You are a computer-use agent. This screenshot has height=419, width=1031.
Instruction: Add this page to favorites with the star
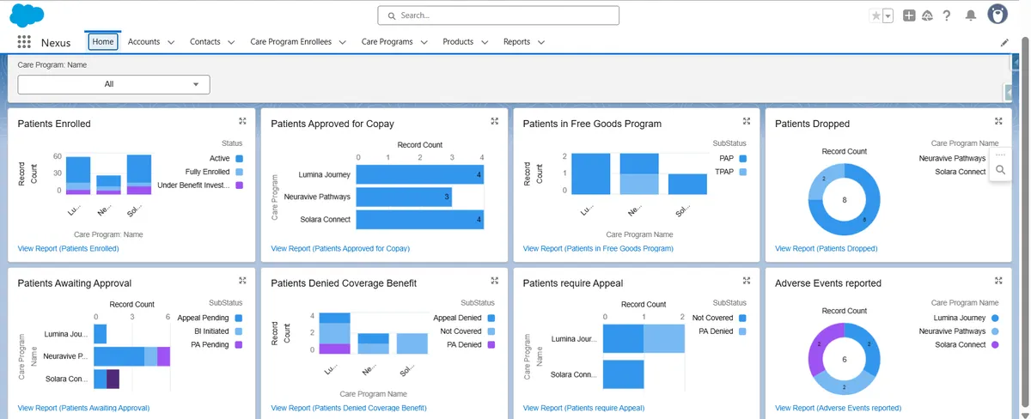[875, 15]
